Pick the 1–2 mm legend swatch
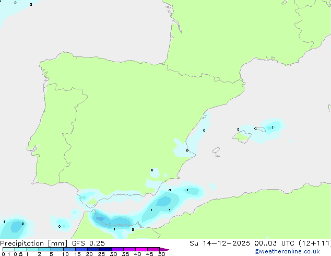Viewport: 331px width, 256px height. click(x=33, y=249)
